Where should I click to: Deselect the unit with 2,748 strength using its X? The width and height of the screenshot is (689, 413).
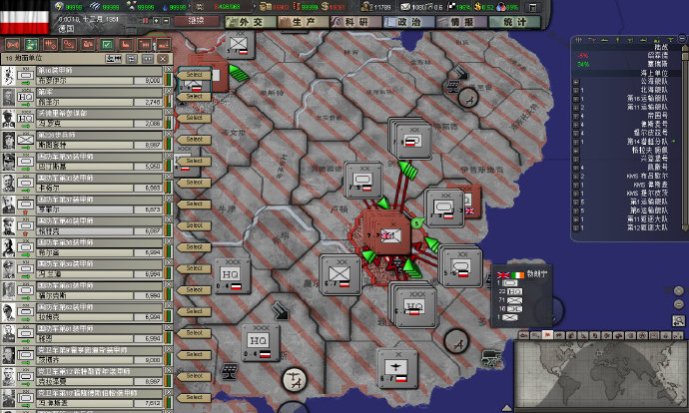click(x=168, y=91)
